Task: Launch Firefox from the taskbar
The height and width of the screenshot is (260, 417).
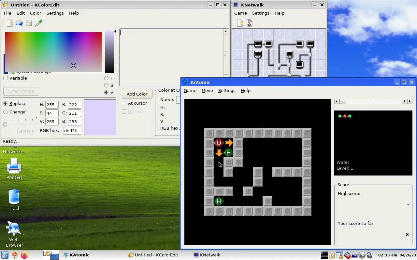Action: pyautogui.click(x=24, y=255)
